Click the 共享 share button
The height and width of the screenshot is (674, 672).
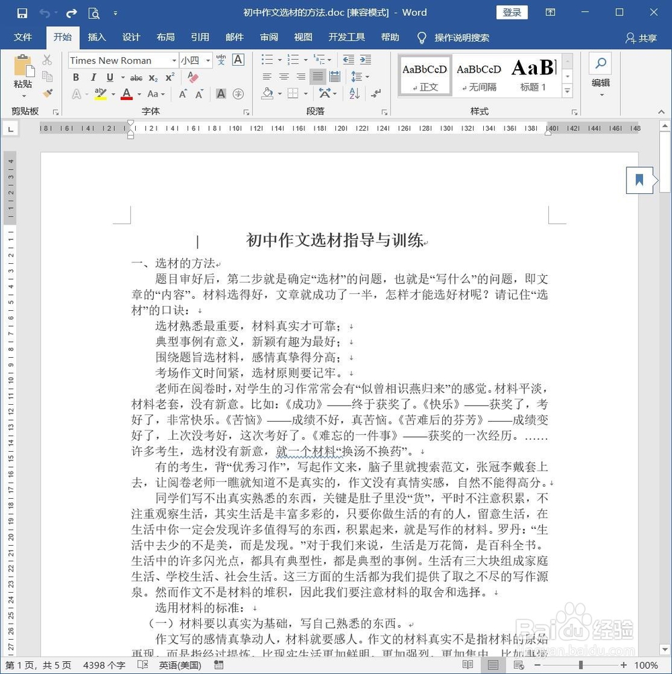(x=641, y=38)
